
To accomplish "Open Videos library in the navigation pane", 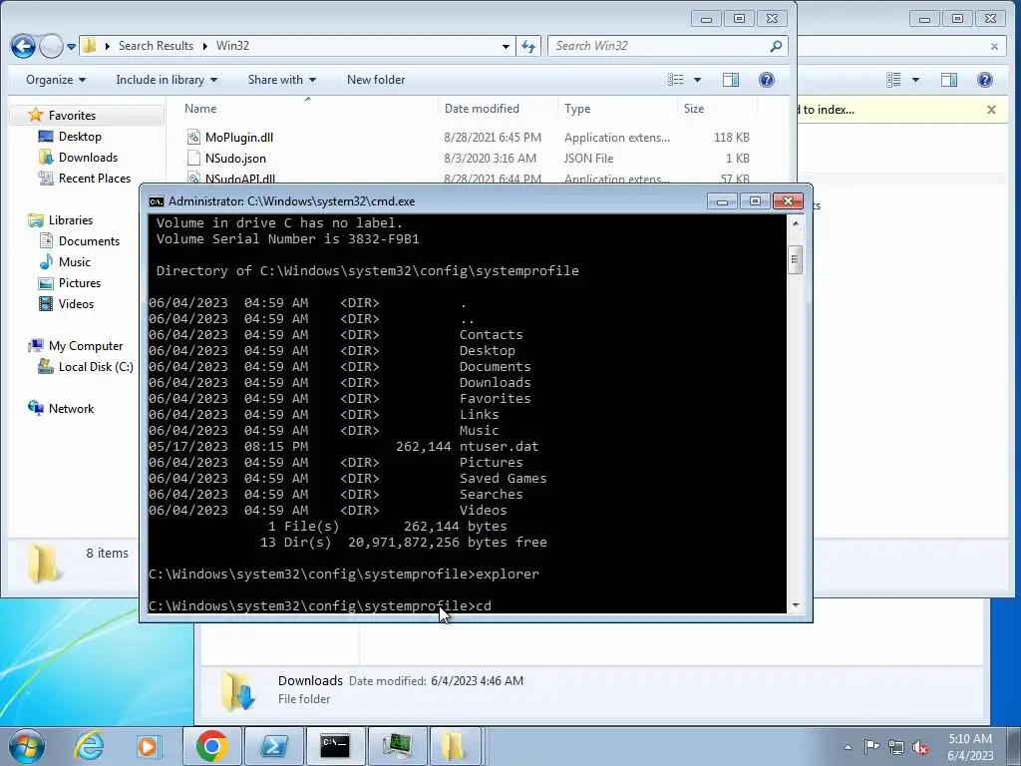I will pos(76,303).
